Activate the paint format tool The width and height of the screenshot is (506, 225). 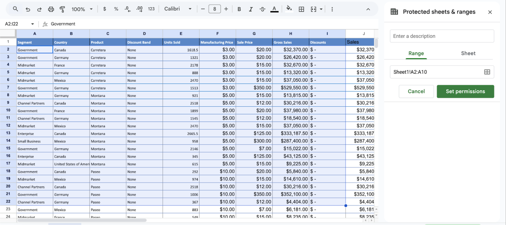pos(62,9)
